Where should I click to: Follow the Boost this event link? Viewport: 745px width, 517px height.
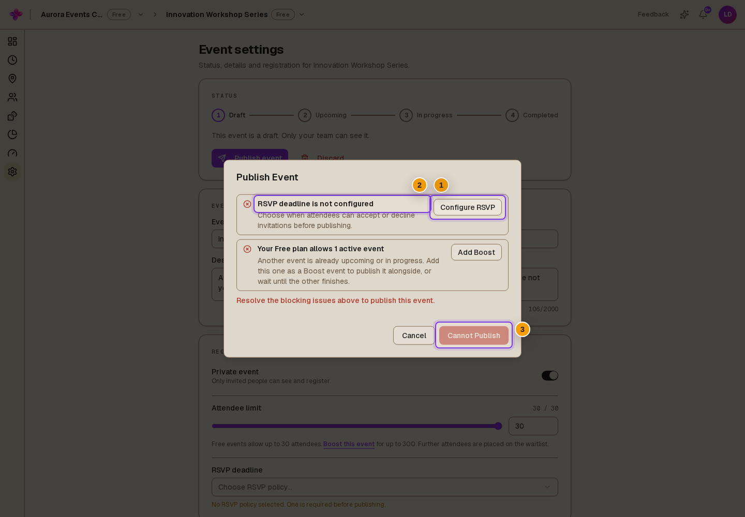349,444
